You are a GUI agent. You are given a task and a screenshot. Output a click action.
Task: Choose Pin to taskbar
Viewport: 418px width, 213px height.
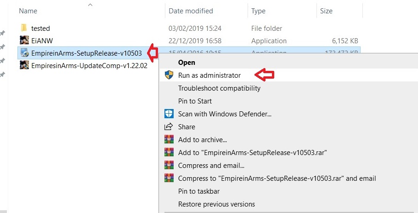point(198,191)
